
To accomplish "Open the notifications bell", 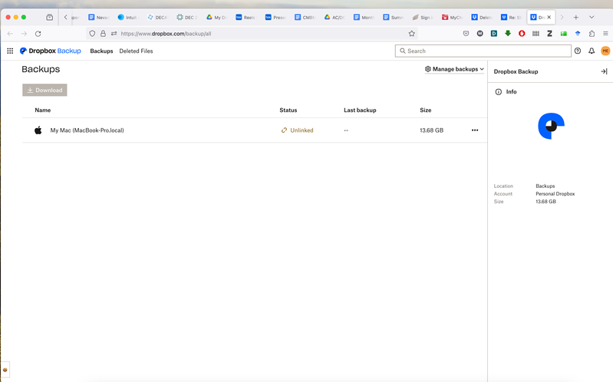I will (592, 51).
